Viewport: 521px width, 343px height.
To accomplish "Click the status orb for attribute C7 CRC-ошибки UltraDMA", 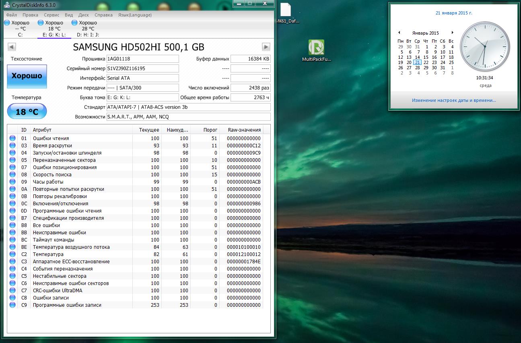I will (x=12, y=291).
